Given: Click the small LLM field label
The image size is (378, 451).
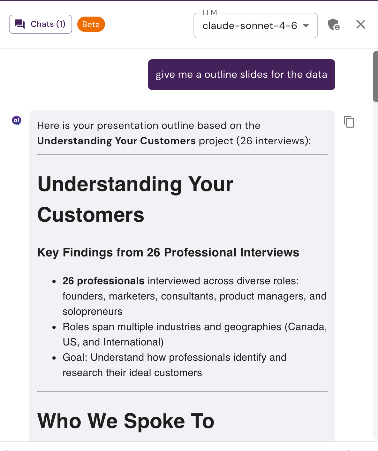Looking at the screenshot, I should coord(210,12).
